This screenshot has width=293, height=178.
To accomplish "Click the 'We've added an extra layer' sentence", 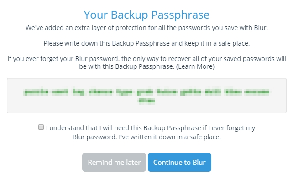I will pos(146,28).
